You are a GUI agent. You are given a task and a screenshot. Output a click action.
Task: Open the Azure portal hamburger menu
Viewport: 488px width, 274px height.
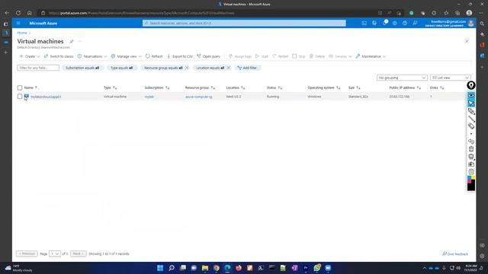pos(18,24)
